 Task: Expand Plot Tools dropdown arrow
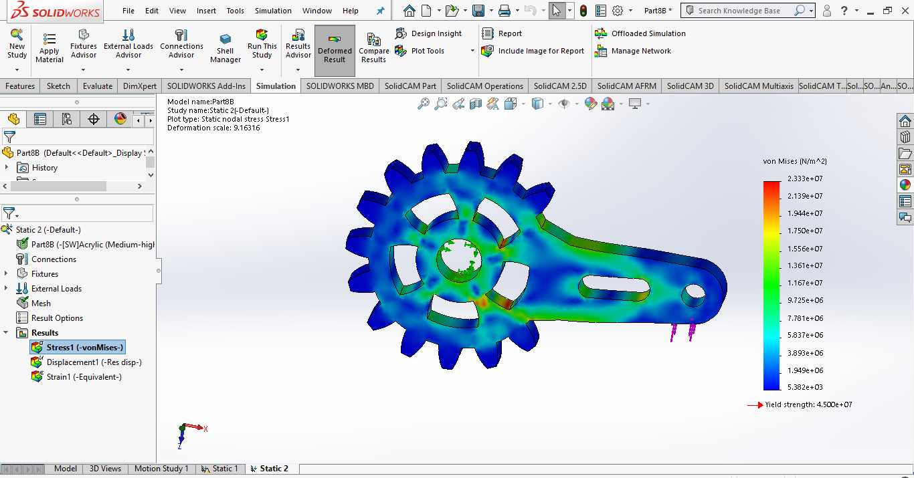472,51
